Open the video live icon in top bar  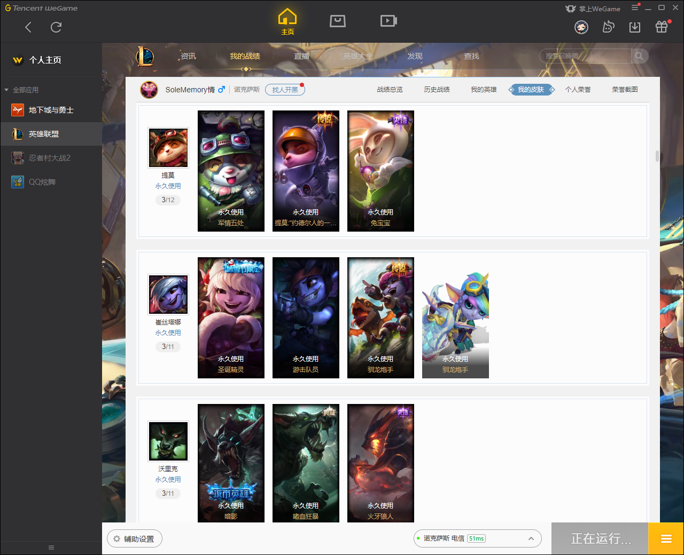pos(388,21)
